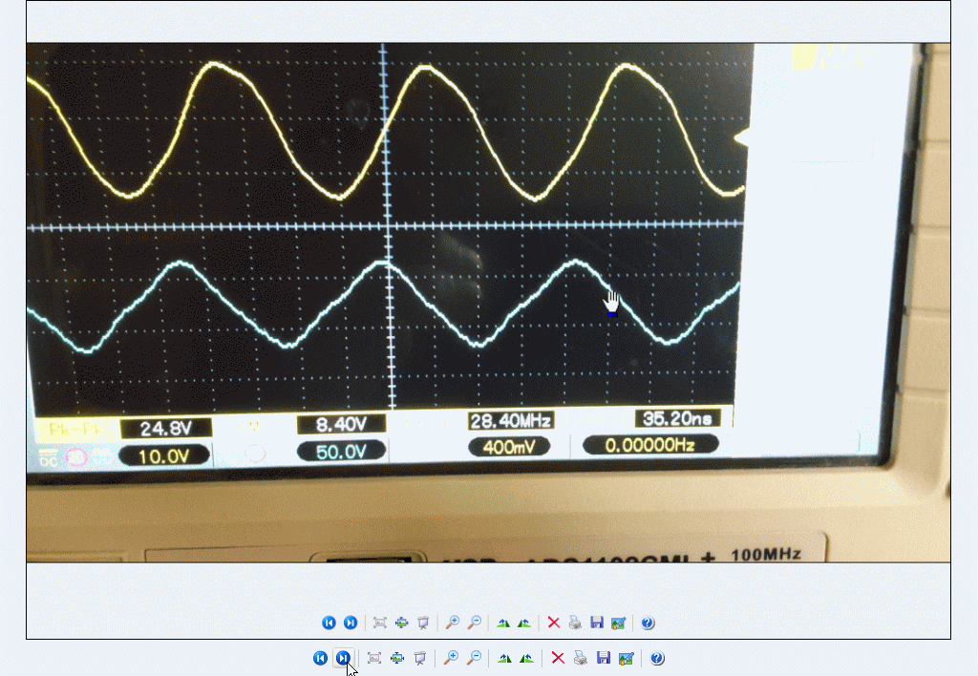Viewport: 978px width, 676px height.
Task: Click help question mark in upper toolbar row
Action: 648,623
